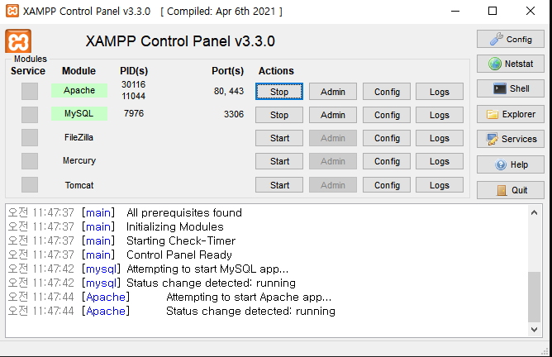View the Tomcat Logs

pyautogui.click(x=440, y=185)
